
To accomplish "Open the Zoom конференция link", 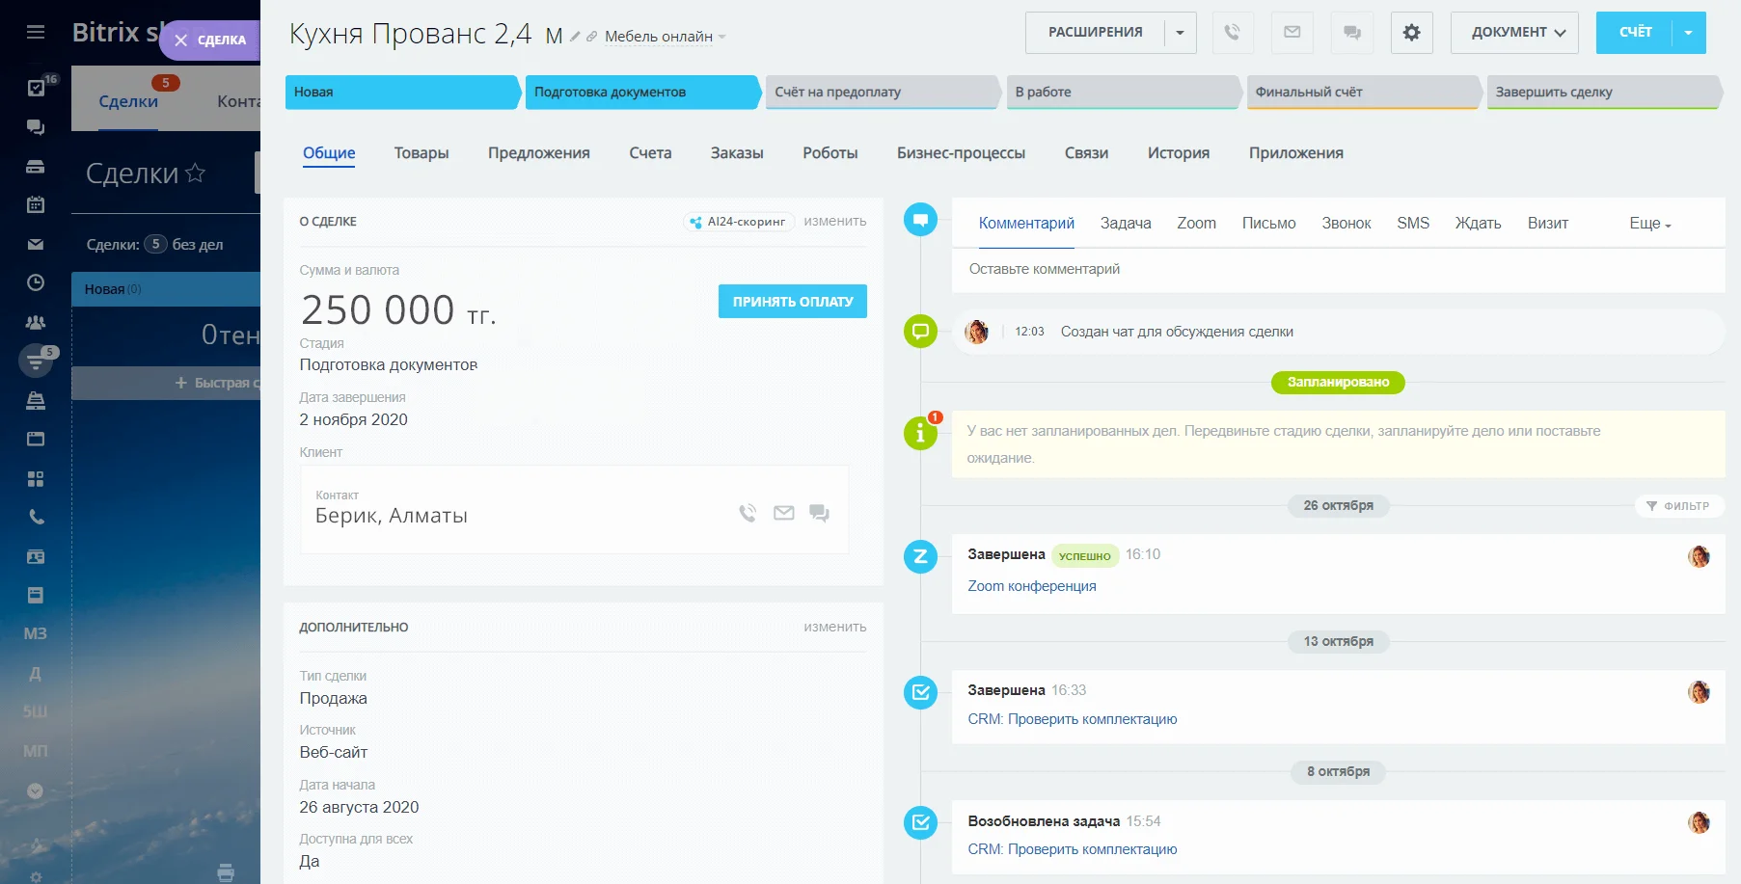I will pos(1031,586).
